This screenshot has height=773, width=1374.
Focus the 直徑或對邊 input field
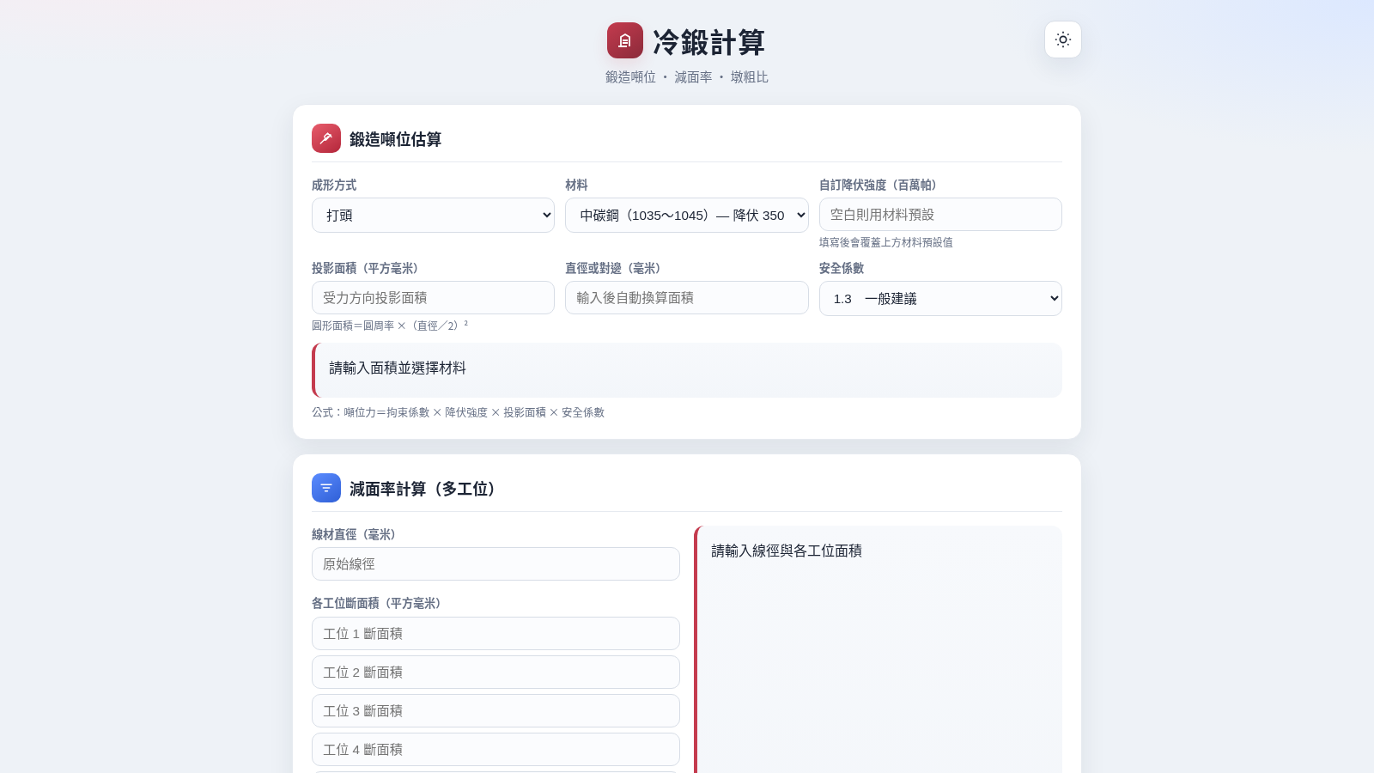pos(687,298)
